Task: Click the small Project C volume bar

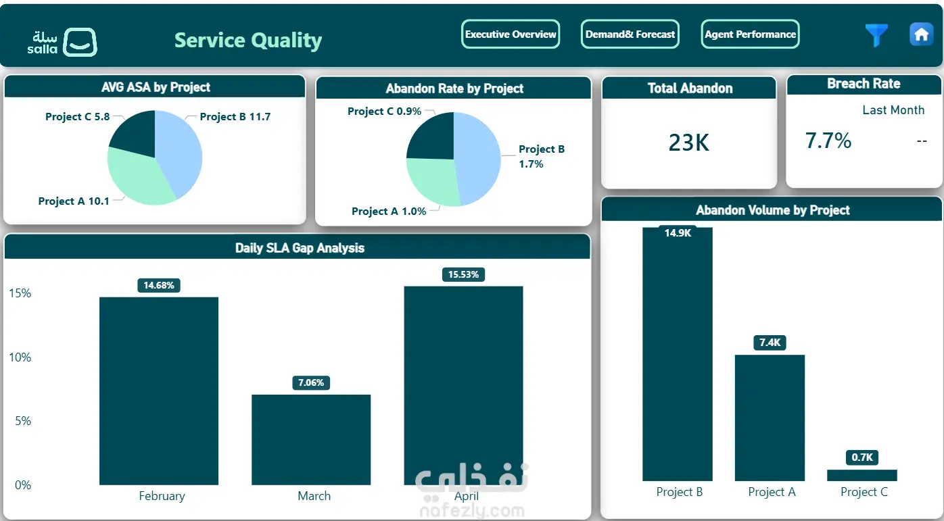Action: pyautogui.click(x=862, y=475)
